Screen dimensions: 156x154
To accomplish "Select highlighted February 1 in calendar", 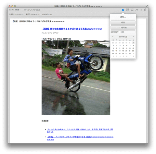I will click(x=133, y=43).
